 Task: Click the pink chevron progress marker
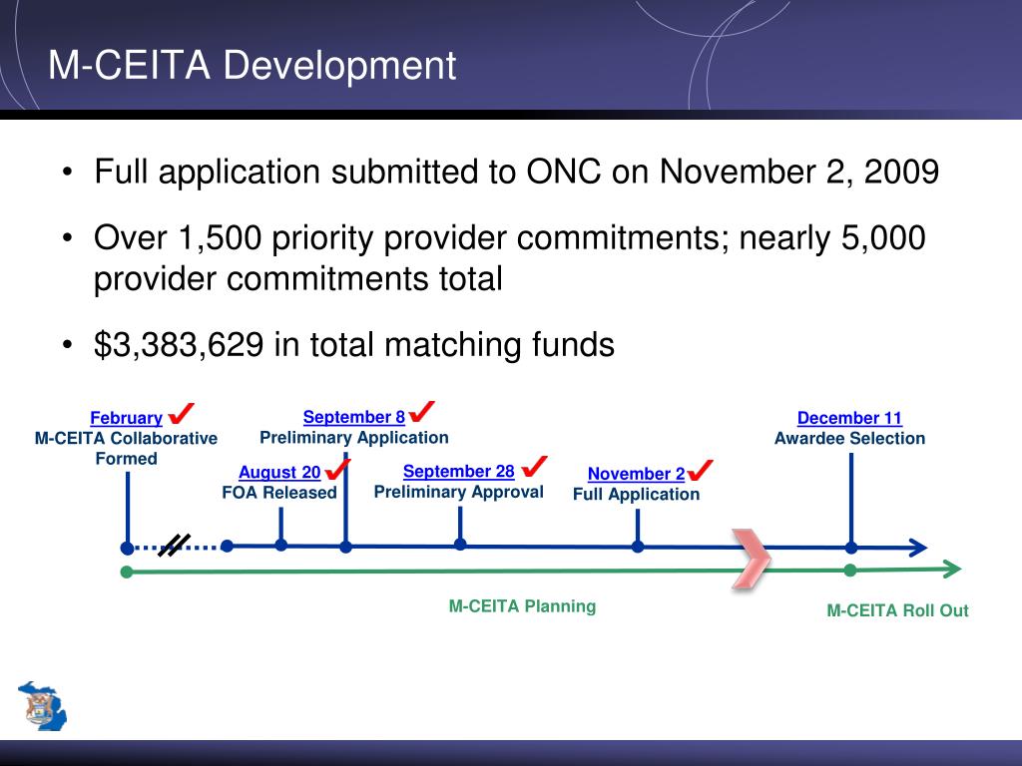pyautogui.click(x=752, y=560)
